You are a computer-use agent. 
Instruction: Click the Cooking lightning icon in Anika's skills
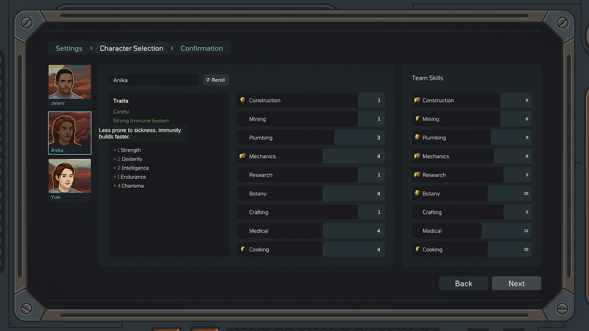point(243,249)
